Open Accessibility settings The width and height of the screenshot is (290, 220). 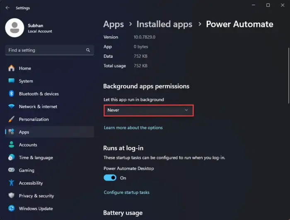pos(49,183)
